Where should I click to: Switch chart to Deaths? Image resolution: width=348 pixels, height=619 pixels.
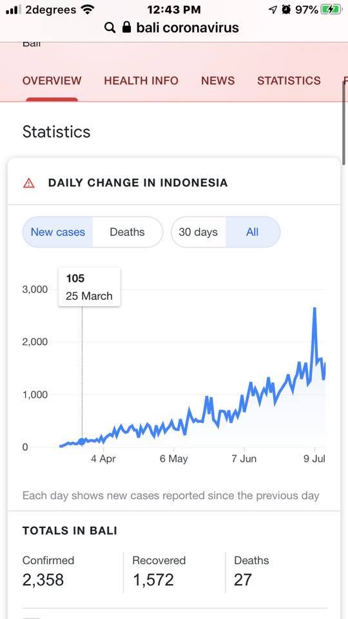coord(127,232)
